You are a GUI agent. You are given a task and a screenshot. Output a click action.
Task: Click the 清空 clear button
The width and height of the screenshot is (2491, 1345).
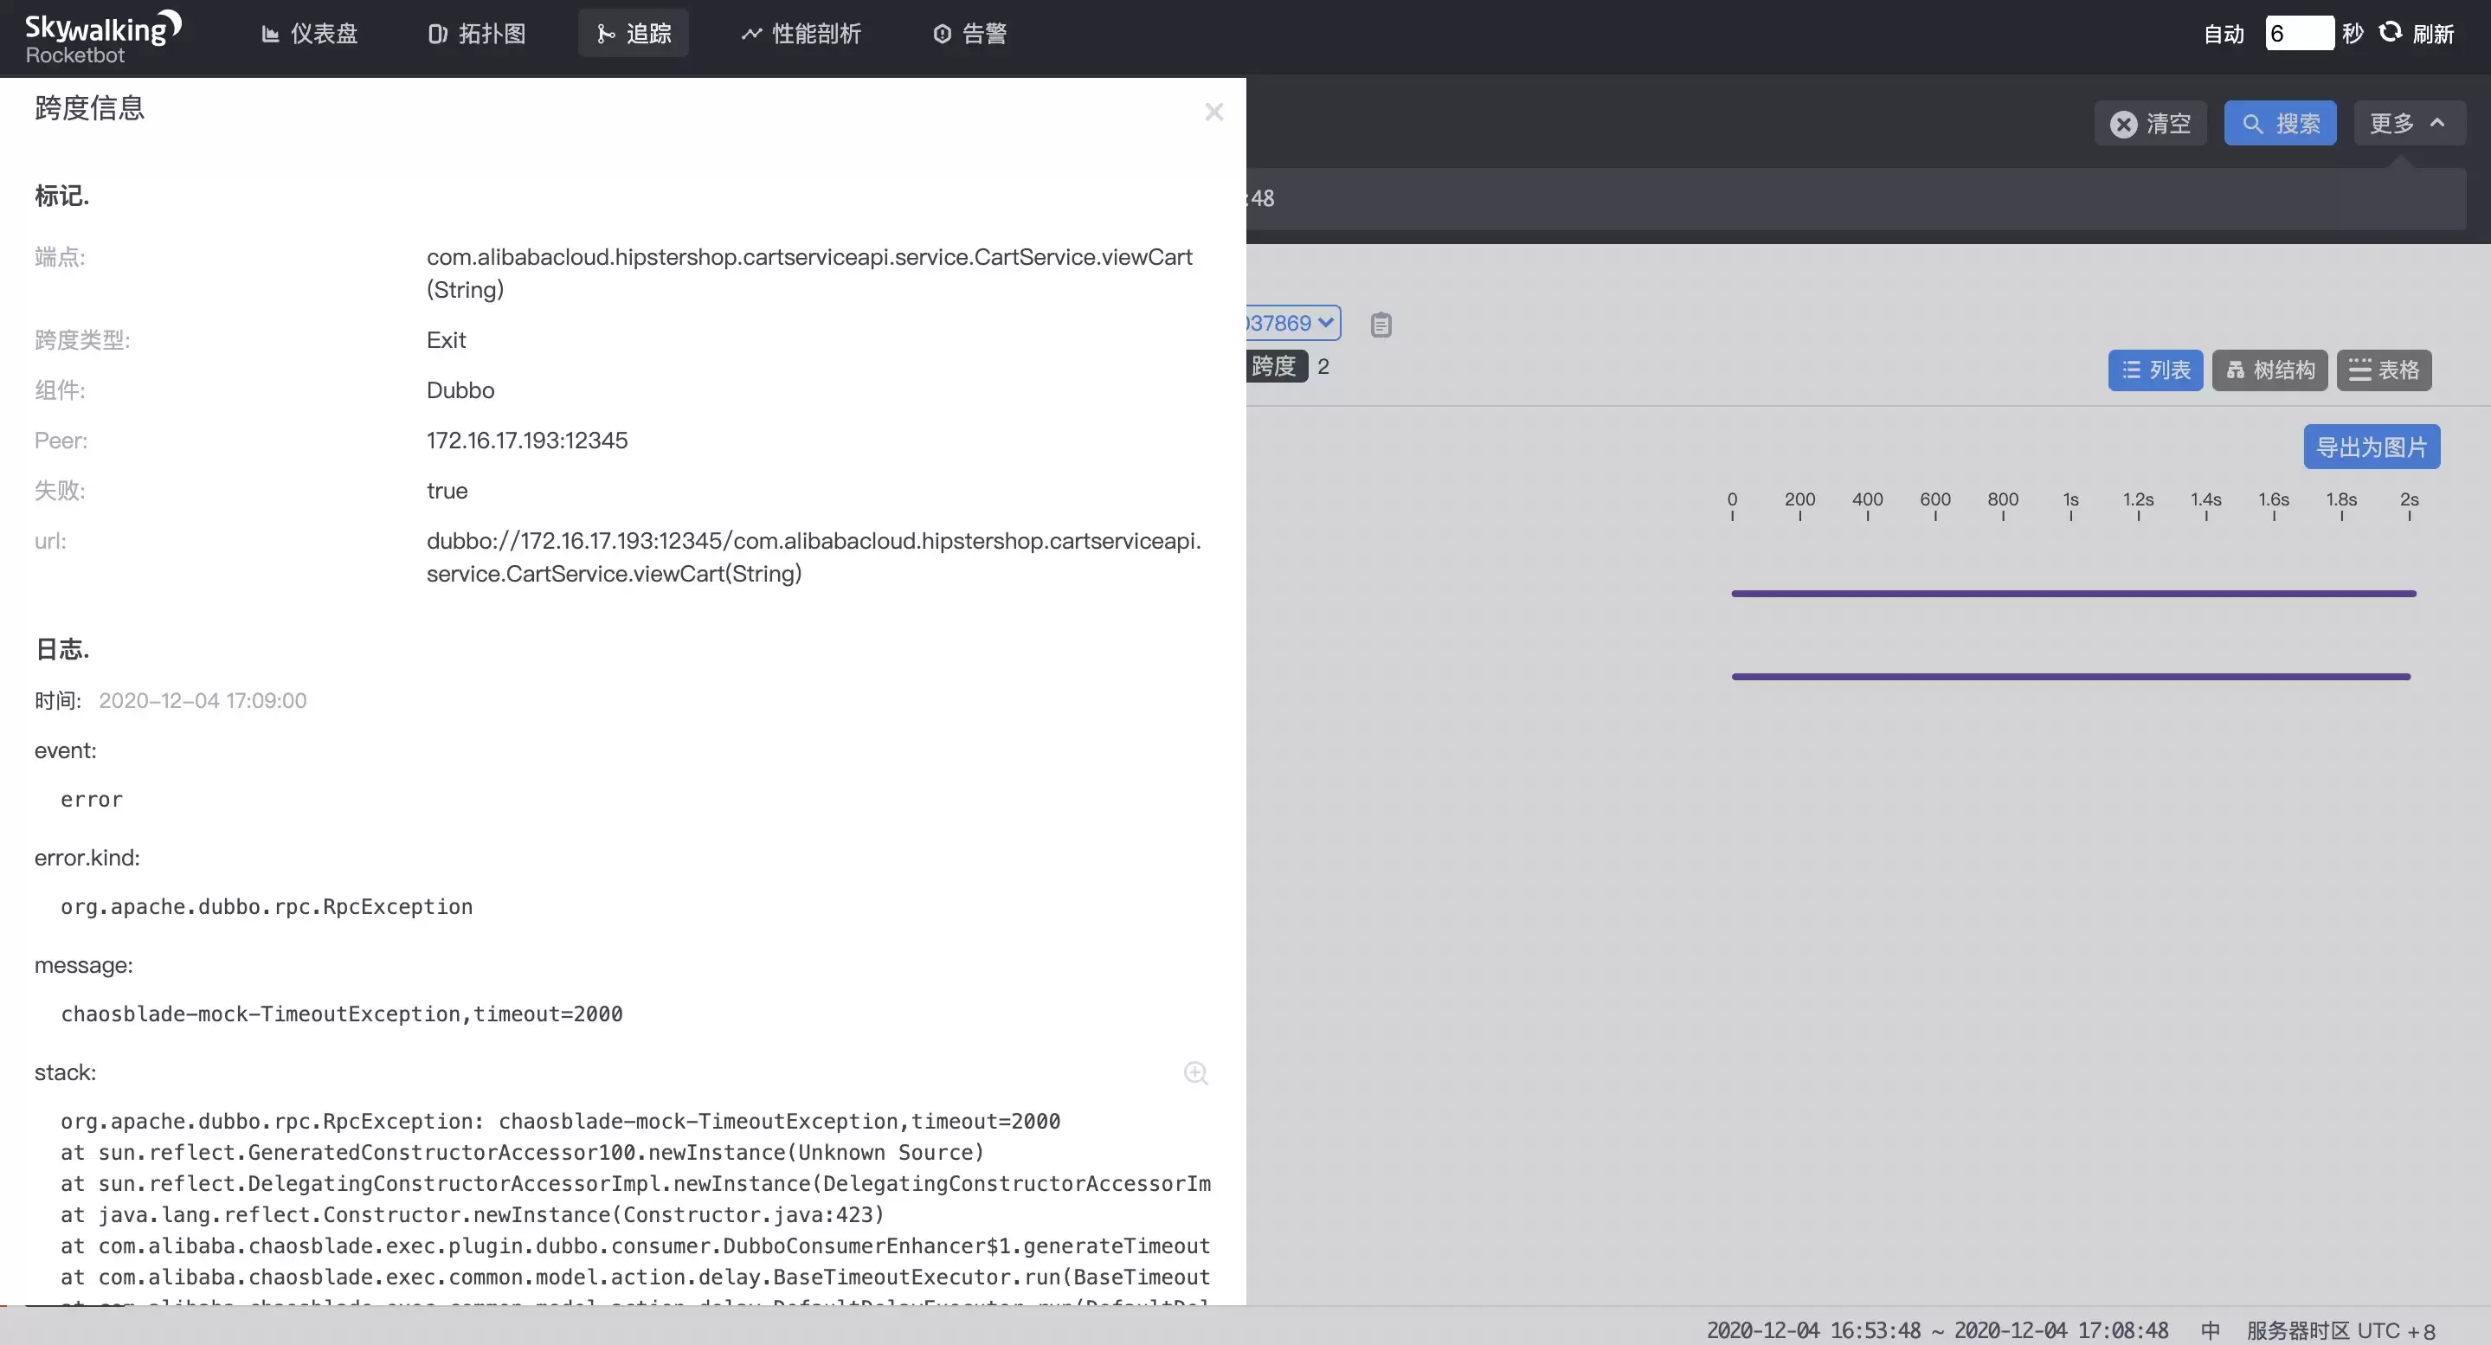pyautogui.click(x=2151, y=124)
